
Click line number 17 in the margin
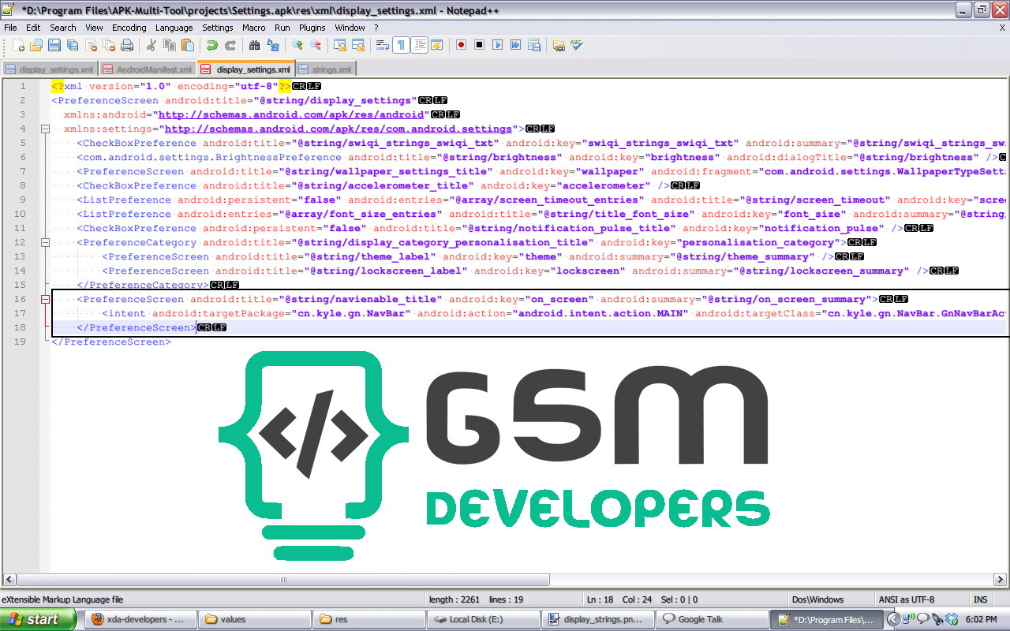click(21, 313)
